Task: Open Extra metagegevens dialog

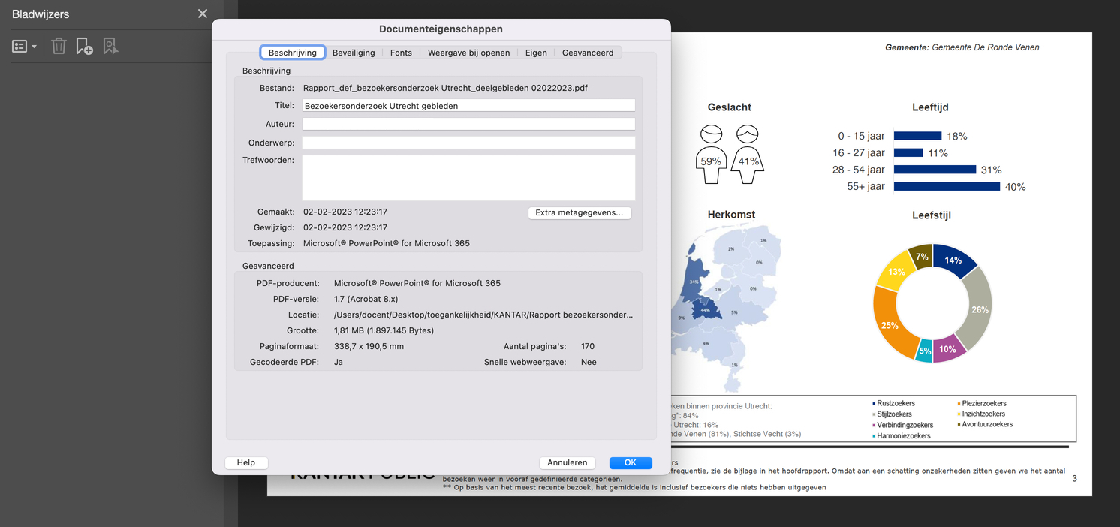Action: 579,212
